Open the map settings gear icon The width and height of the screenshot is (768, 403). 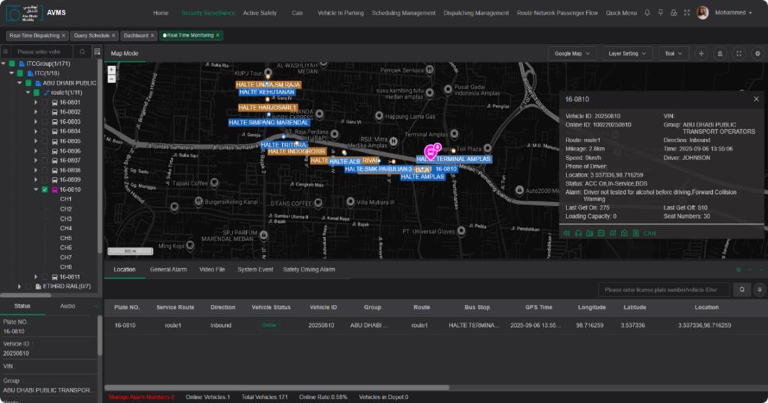click(x=757, y=54)
